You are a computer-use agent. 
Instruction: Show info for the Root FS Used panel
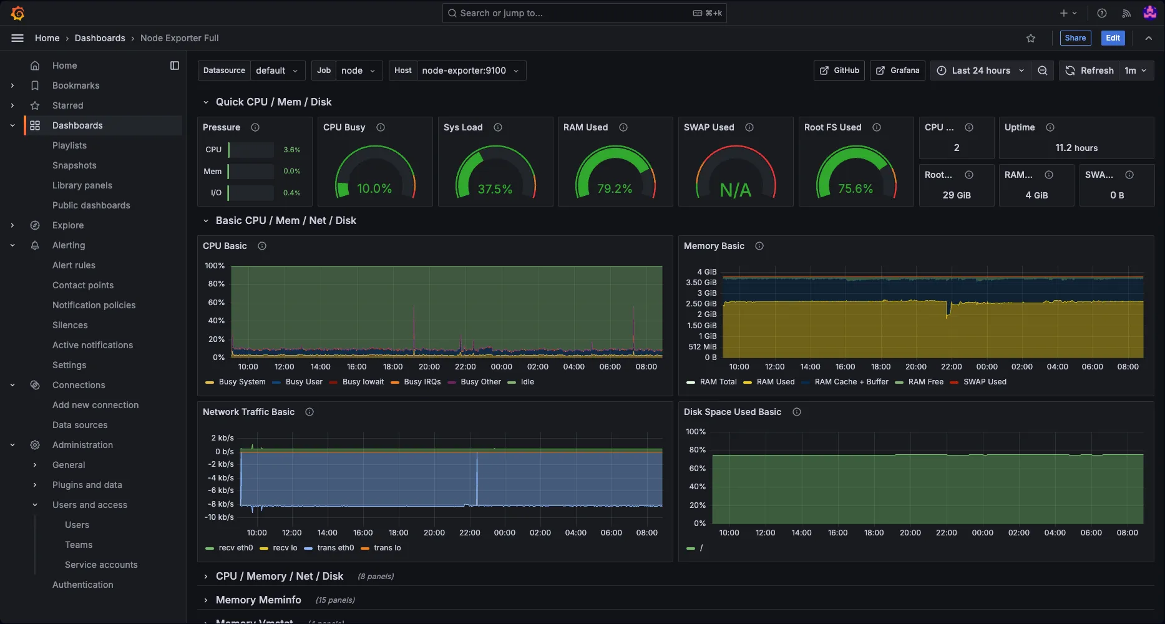(877, 127)
